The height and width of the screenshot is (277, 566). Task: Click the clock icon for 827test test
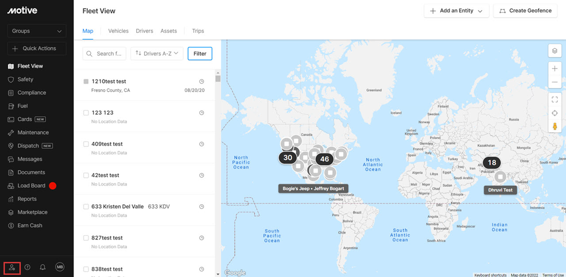tap(201, 238)
